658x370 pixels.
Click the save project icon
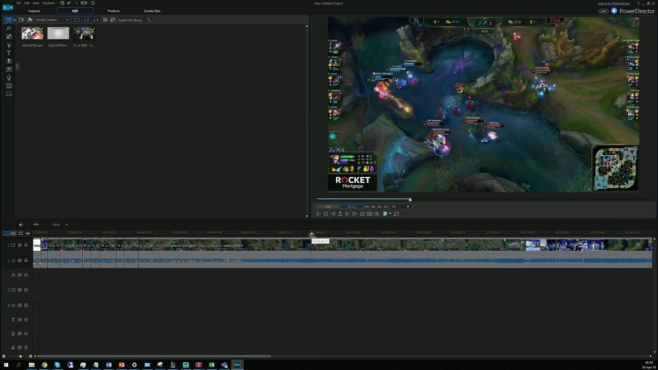(62, 3)
